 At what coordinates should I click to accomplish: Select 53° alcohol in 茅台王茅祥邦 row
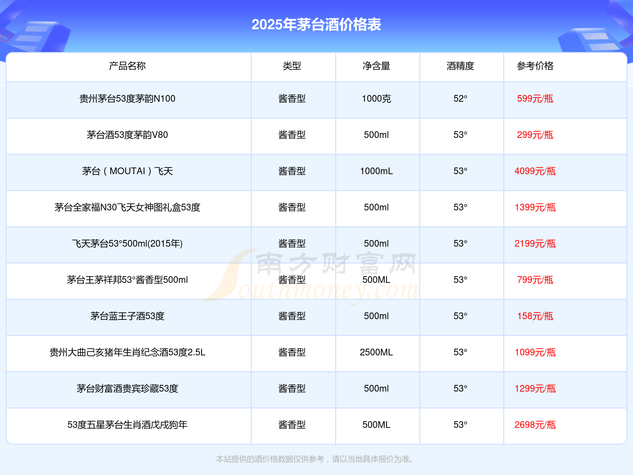coord(460,280)
